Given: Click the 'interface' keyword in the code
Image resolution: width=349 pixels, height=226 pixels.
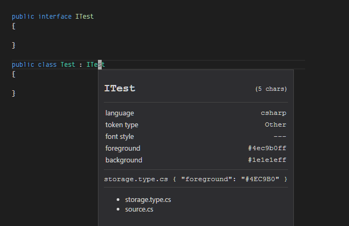Looking at the screenshot, I should 55,17.
